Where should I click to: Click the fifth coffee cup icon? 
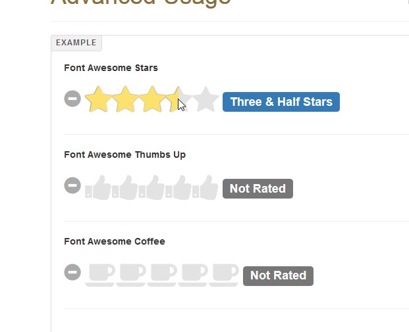[224, 275]
